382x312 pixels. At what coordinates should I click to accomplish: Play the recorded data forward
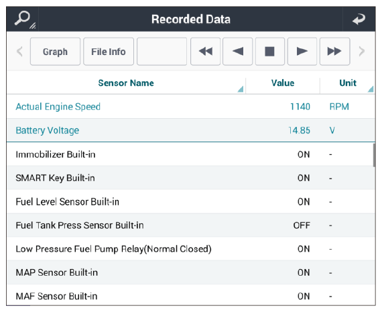pyautogui.click(x=302, y=52)
